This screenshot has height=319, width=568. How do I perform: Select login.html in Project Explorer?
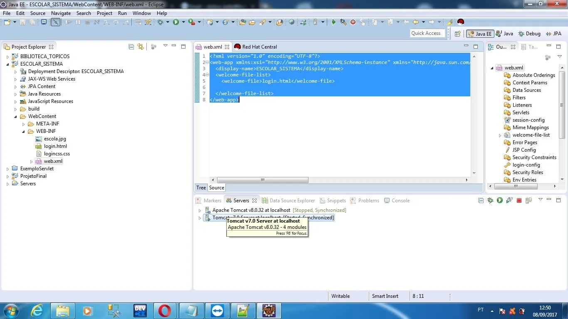(x=55, y=146)
